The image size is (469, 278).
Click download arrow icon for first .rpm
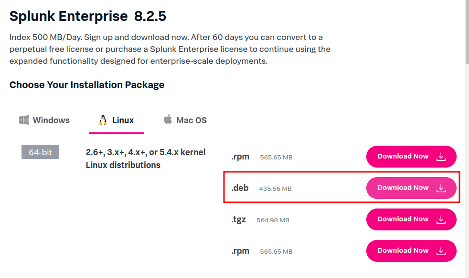(x=441, y=157)
